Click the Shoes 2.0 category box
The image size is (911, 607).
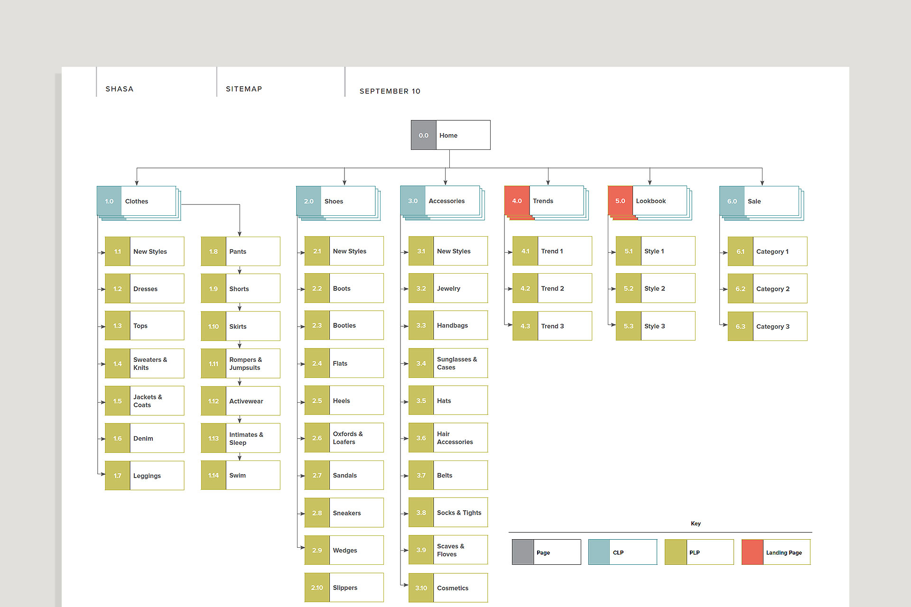pyautogui.click(x=336, y=201)
